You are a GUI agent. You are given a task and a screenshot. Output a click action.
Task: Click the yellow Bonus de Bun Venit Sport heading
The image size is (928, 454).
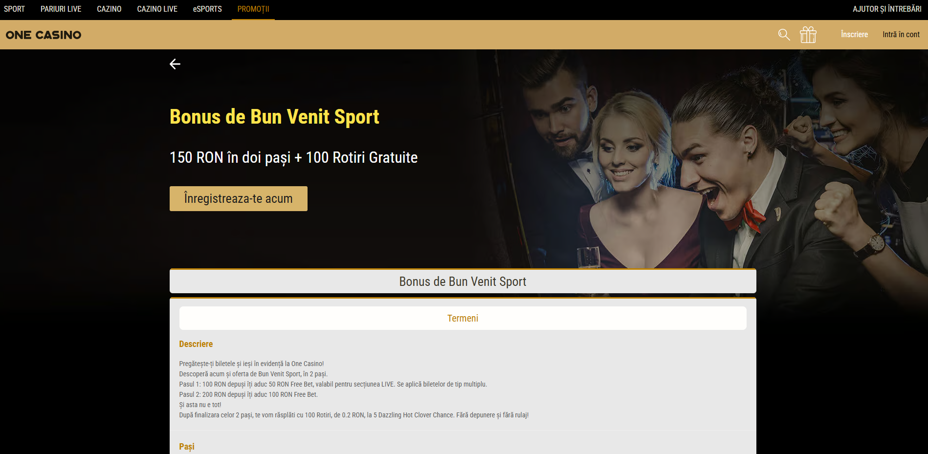[274, 117]
